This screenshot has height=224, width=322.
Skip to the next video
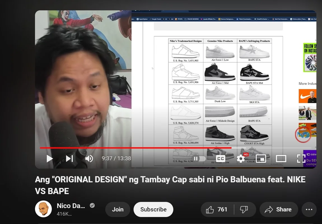pyautogui.click(x=69, y=158)
